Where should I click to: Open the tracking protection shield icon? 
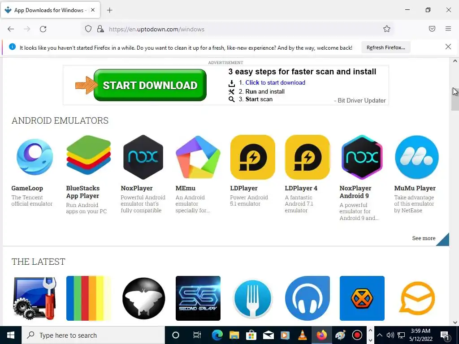pos(88,29)
